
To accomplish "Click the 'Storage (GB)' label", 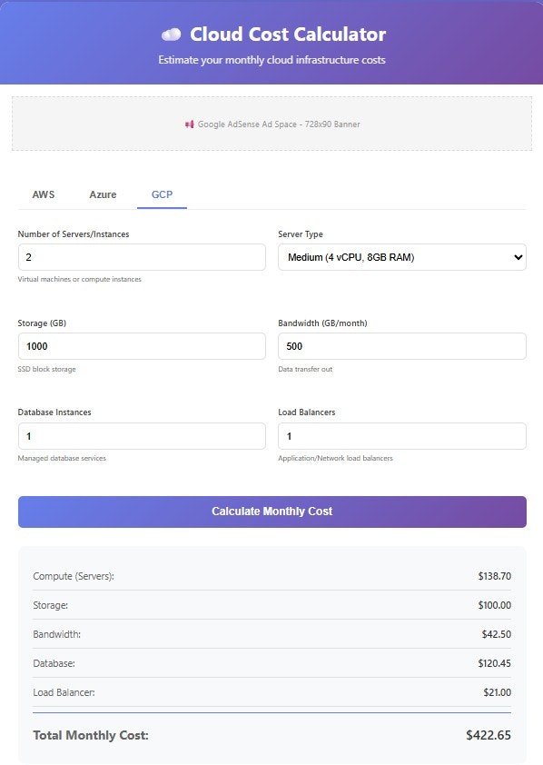I will tap(42, 323).
